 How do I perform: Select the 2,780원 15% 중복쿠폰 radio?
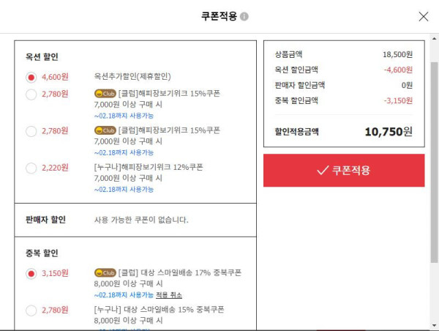click(x=31, y=310)
